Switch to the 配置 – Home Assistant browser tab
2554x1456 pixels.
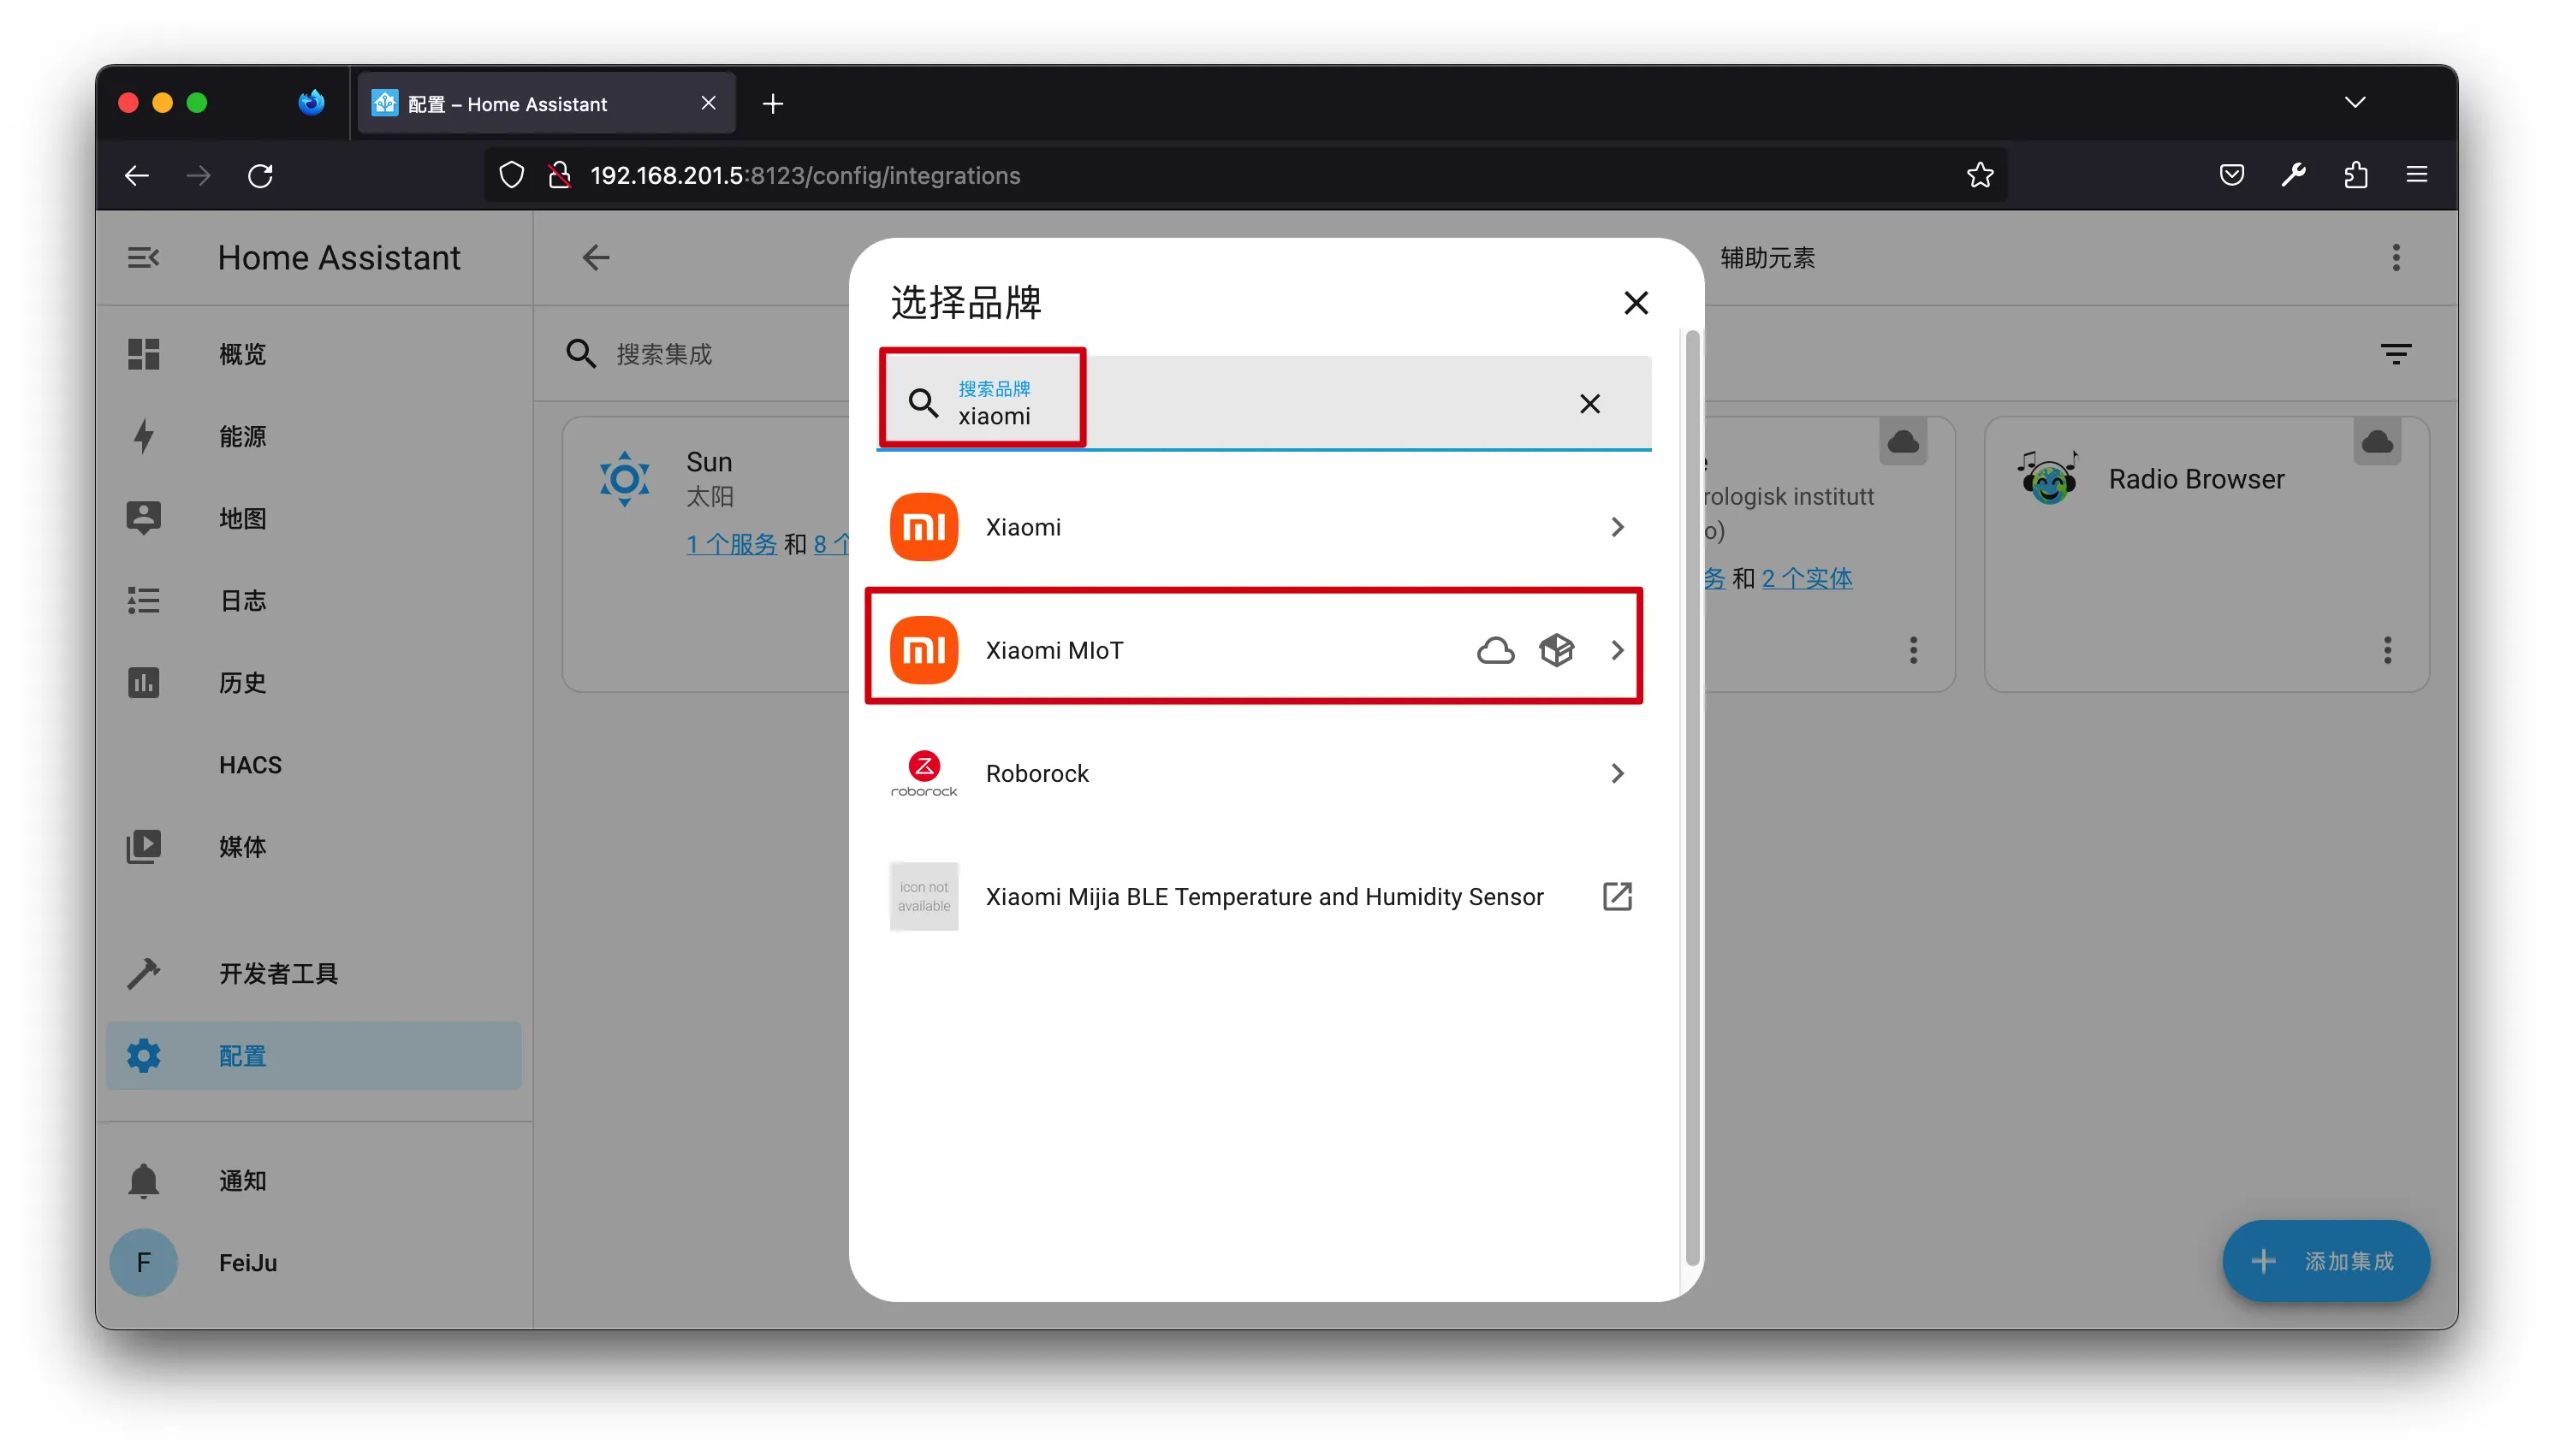point(546,103)
